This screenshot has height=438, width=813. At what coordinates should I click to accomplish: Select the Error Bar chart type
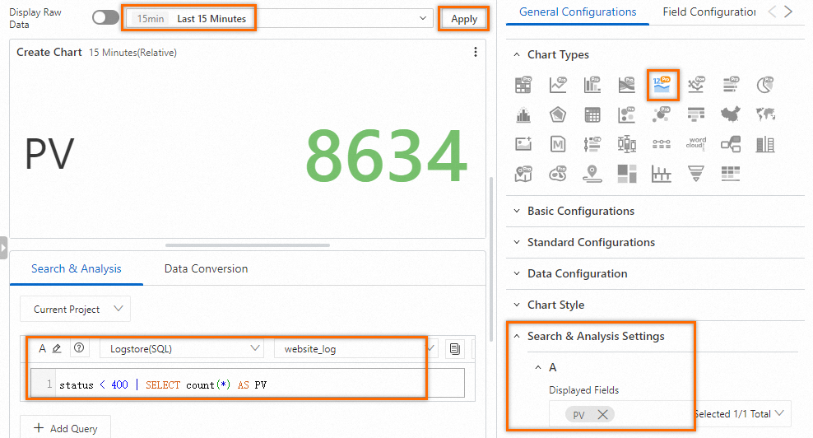coord(662,174)
